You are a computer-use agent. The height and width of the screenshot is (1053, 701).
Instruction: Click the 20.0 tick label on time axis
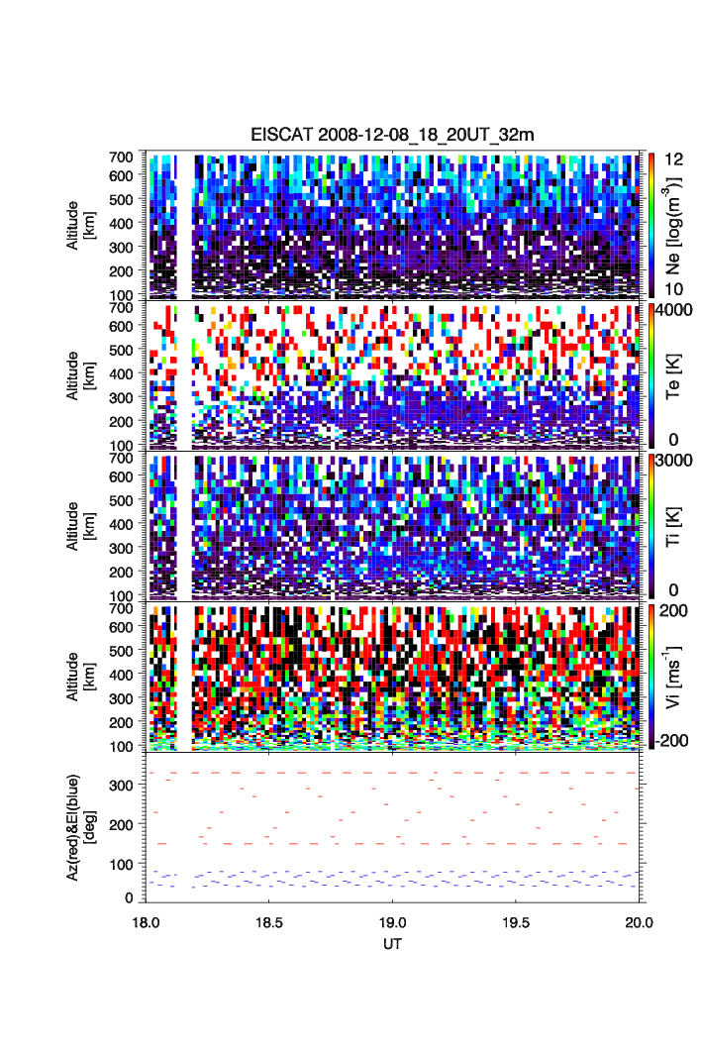(x=639, y=921)
